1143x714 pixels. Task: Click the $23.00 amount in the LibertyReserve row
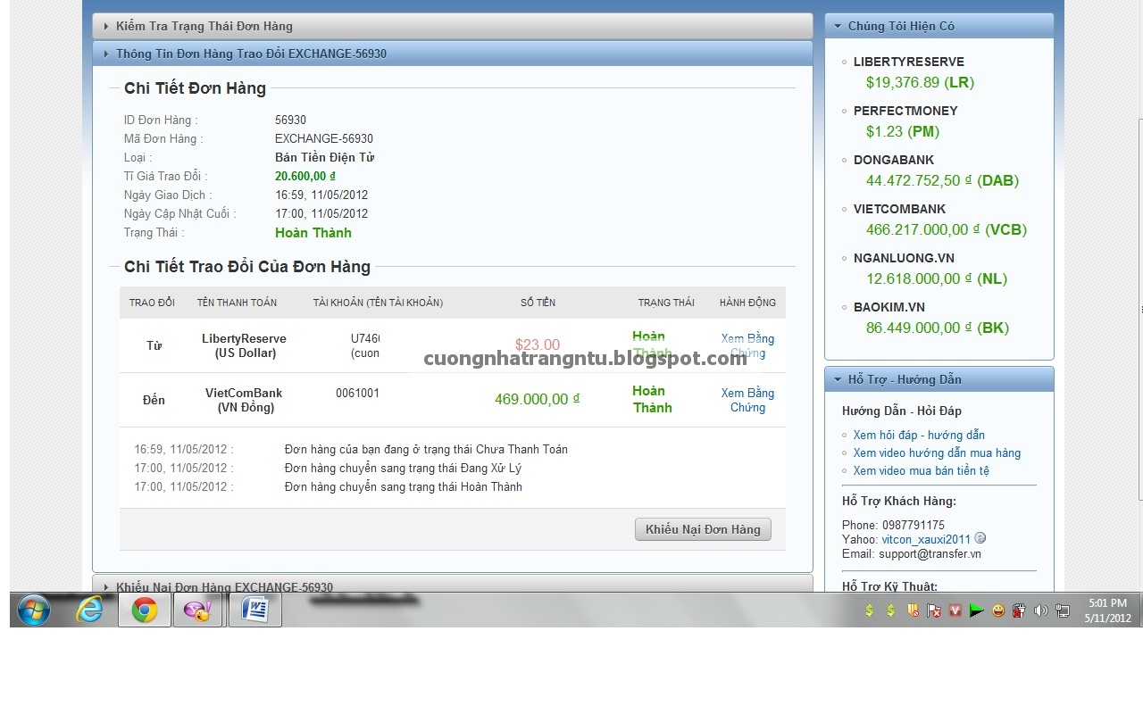[x=538, y=345]
